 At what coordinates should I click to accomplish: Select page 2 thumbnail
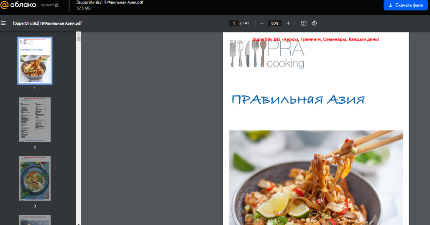35,120
